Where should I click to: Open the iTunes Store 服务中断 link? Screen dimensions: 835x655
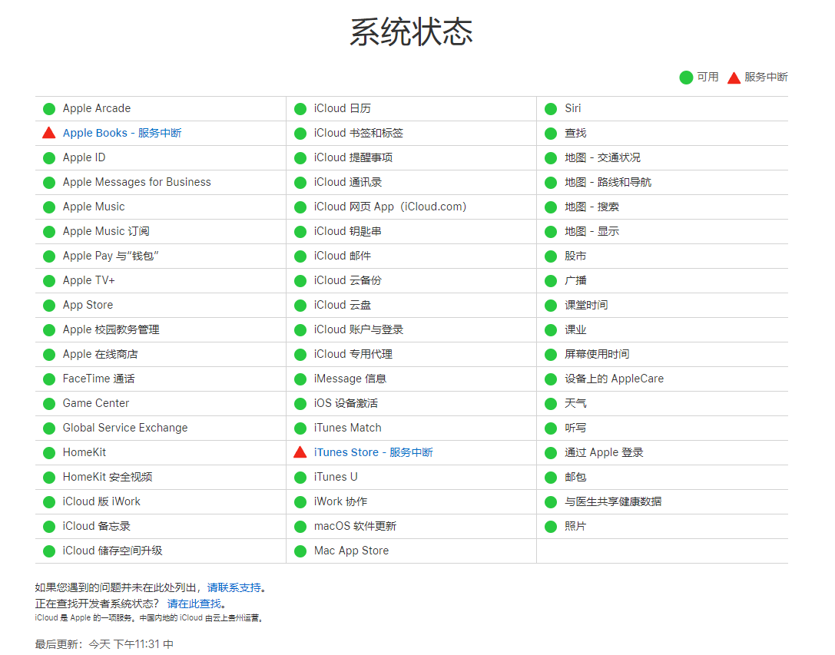(x=373, y=452)
